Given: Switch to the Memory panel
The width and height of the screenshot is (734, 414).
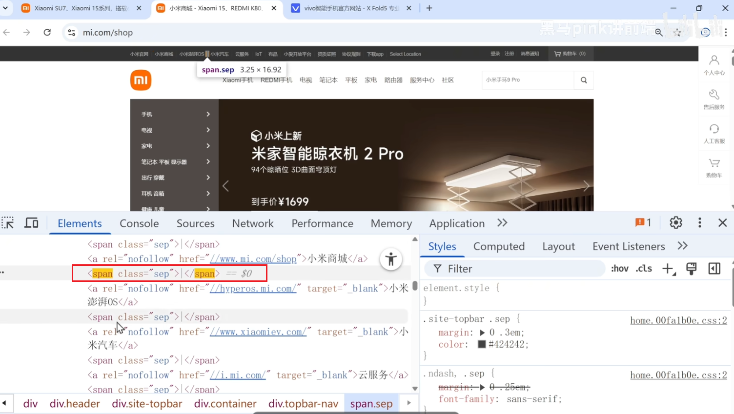Looking at the screenshot, I should (x=391, y=223).
